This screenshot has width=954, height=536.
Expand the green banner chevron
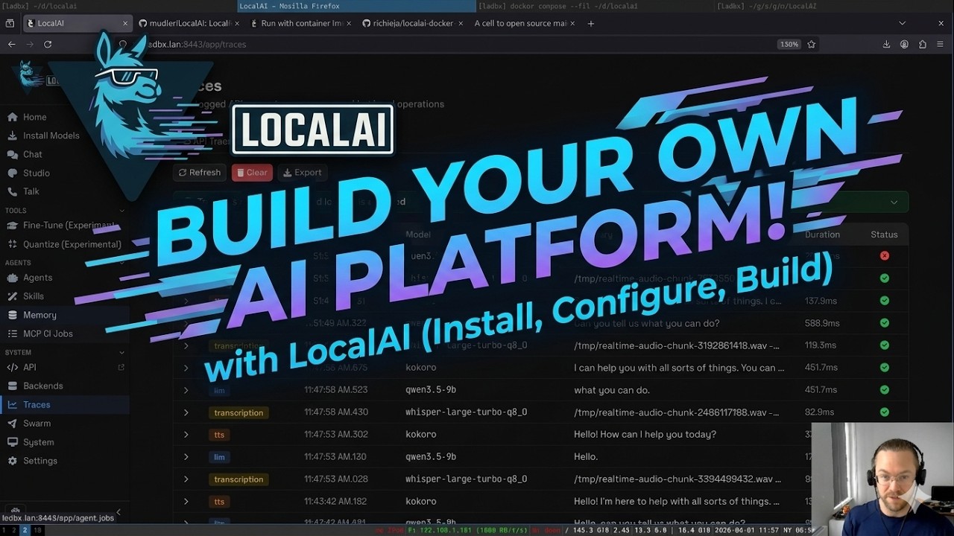[894, 202]
